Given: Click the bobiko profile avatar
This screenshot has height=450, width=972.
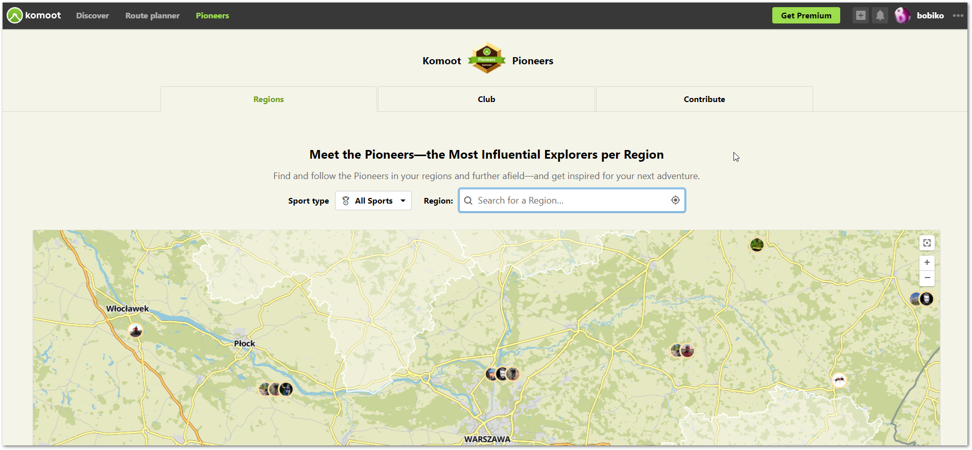Looking at the screenshot, I should tap(903, 15).
